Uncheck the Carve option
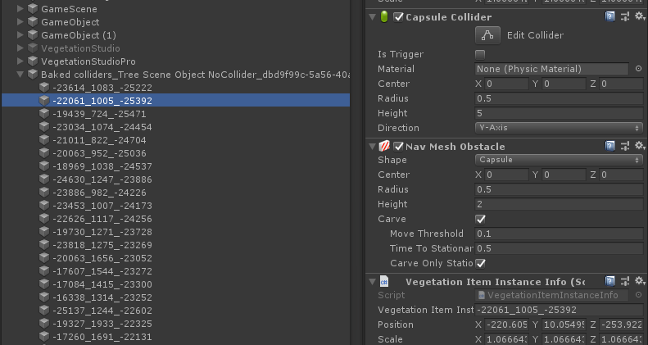The image size is (648, 345). pyautogui.click(x=480, y=220)
